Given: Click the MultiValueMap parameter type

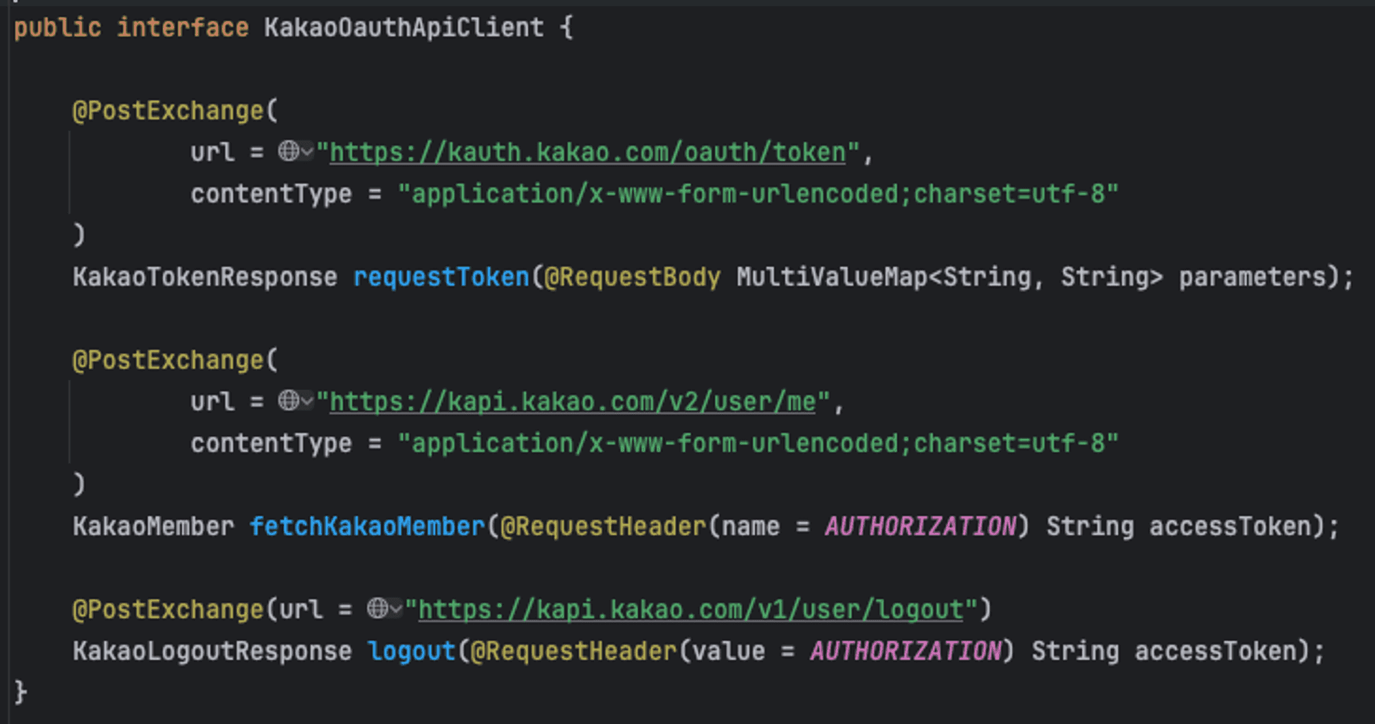Looking at the screenshot, I should [832, 277].
